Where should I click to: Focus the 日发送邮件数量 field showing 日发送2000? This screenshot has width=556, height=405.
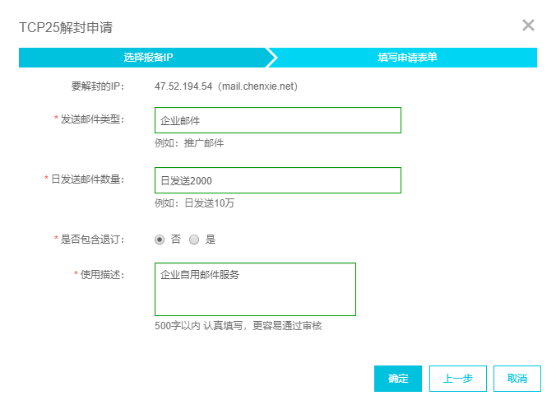(278, 180)
